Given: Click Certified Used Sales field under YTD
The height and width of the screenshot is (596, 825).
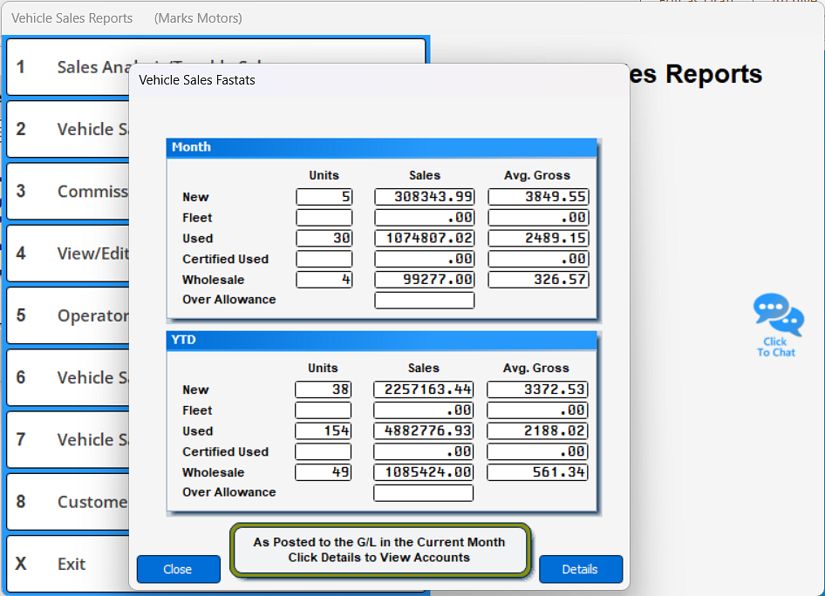Looking at the screenshot, I should tap(422, 451).
